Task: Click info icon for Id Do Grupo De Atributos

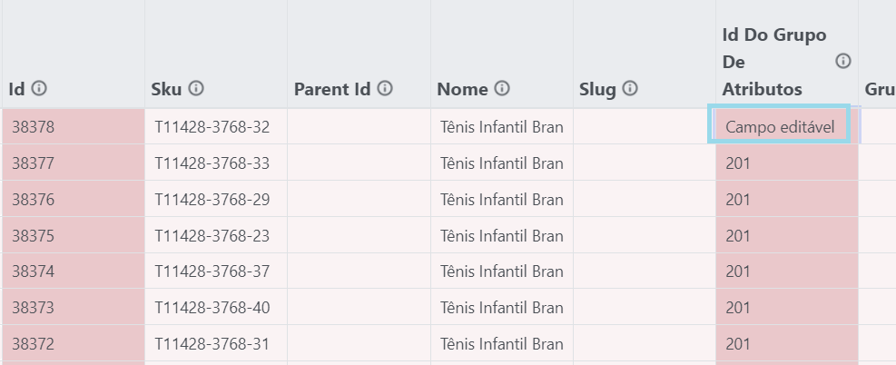Action: (843, 61)
